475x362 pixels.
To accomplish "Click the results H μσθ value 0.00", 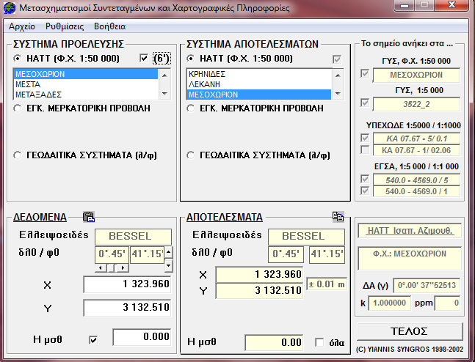I will click(x=274, y=342).
